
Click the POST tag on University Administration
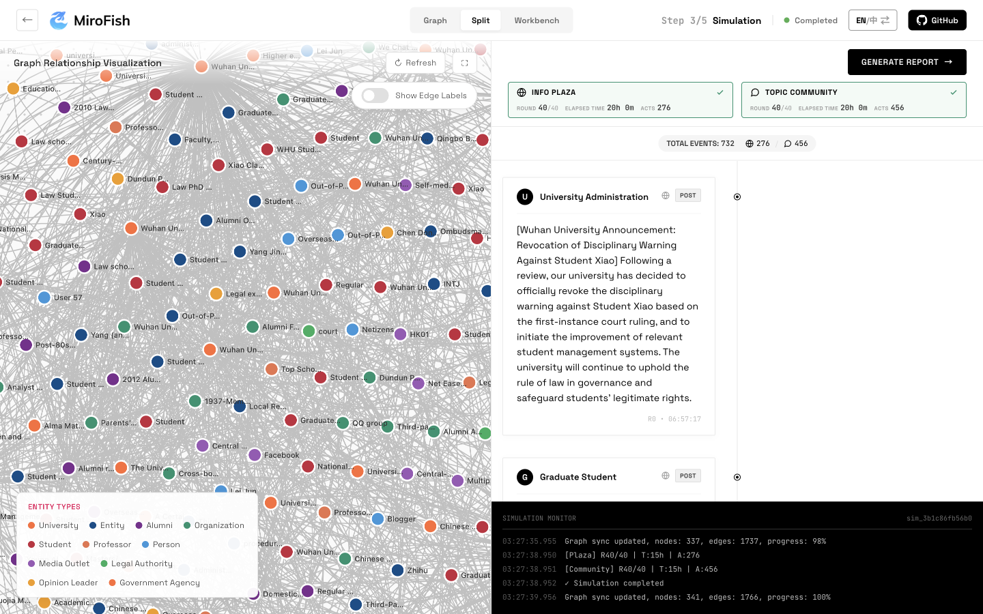point(688,196)
